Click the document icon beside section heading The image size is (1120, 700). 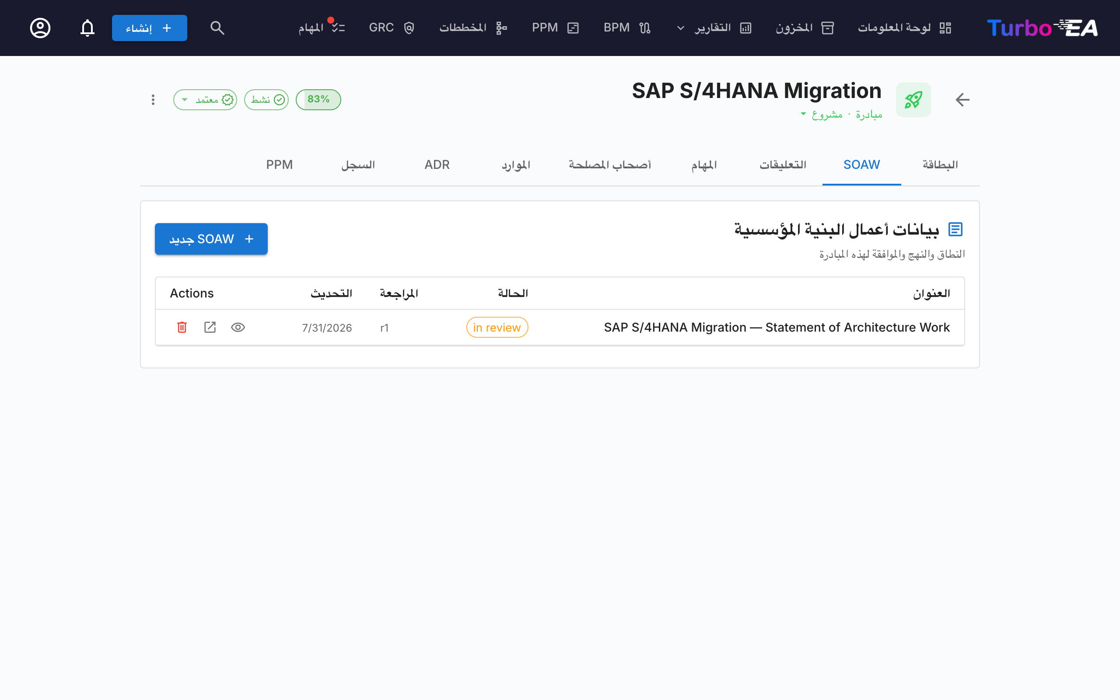[x=955, y=229]
